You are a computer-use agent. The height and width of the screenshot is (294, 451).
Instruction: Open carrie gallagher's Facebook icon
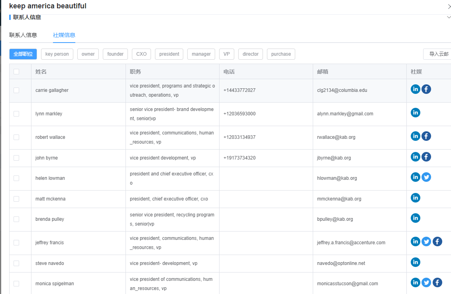(426, 89)
